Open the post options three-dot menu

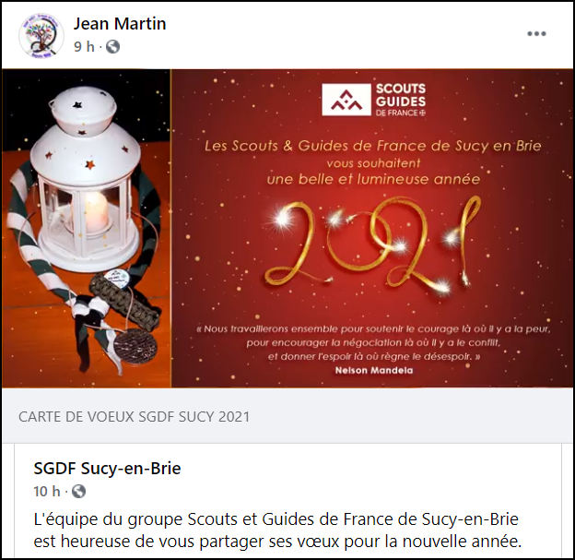[536, 34]
